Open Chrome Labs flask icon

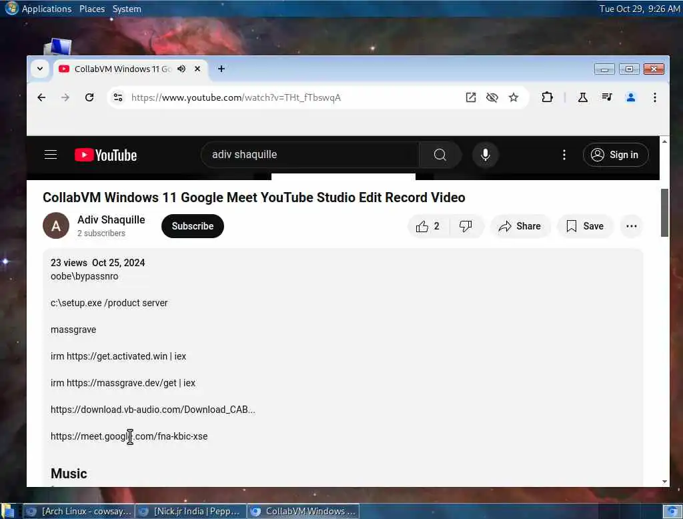[582, 97]
